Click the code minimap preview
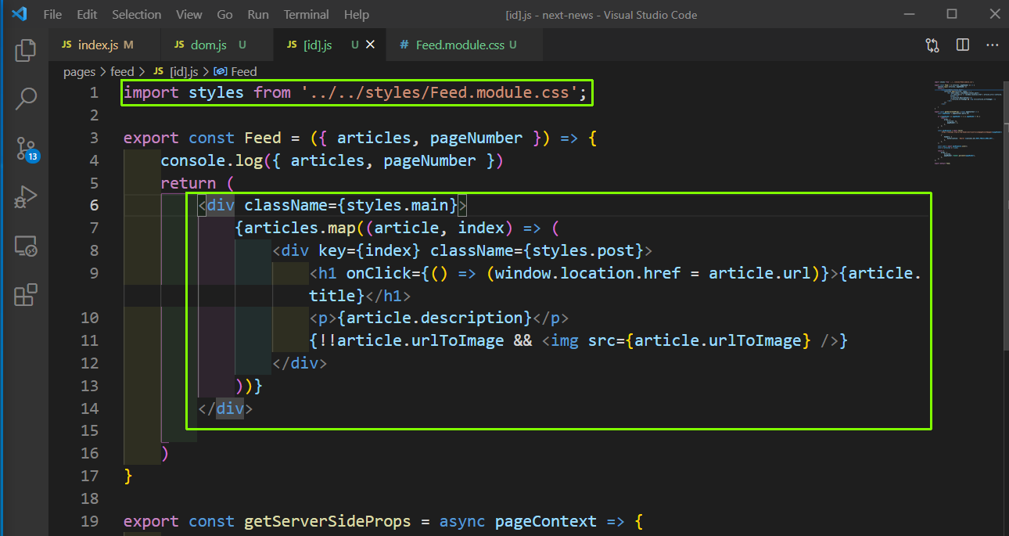The image size is (1009, 536). pyautogui.click(x=968, y=122)
